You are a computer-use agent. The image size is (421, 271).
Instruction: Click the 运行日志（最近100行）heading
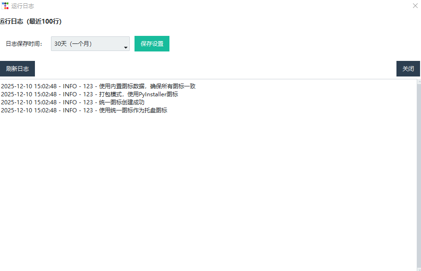pos(31,21)
